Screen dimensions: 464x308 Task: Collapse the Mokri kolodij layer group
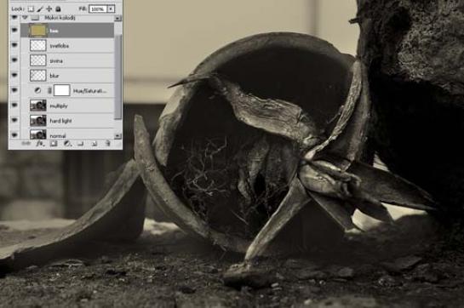(x=25, y=18)
